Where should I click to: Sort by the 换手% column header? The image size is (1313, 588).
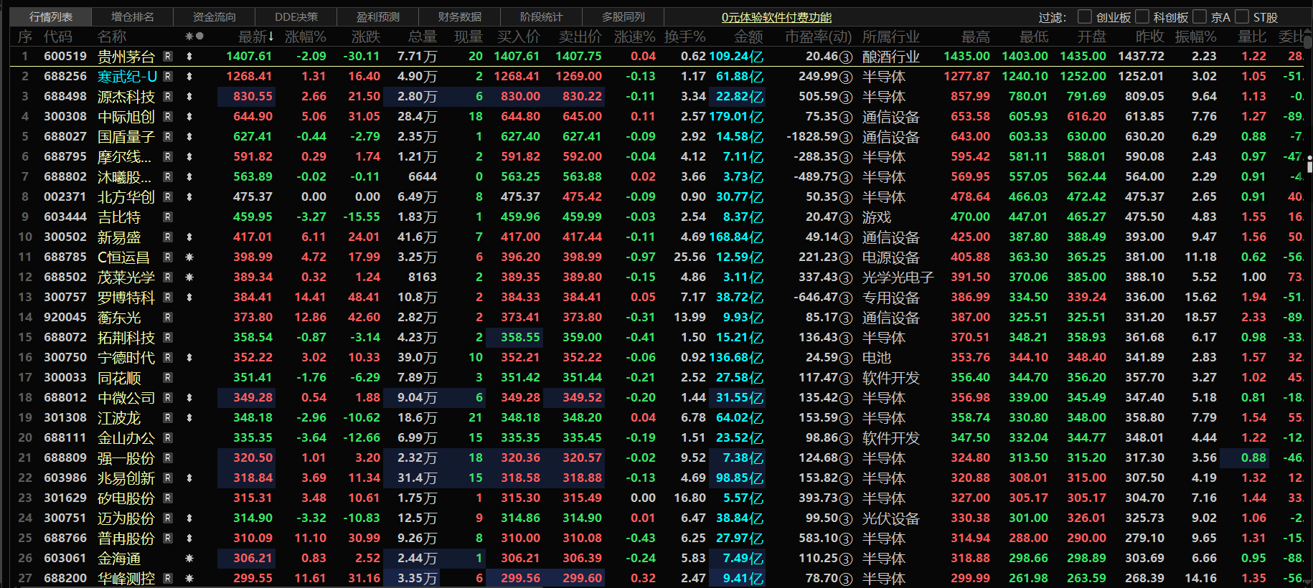tap(685, 36)
